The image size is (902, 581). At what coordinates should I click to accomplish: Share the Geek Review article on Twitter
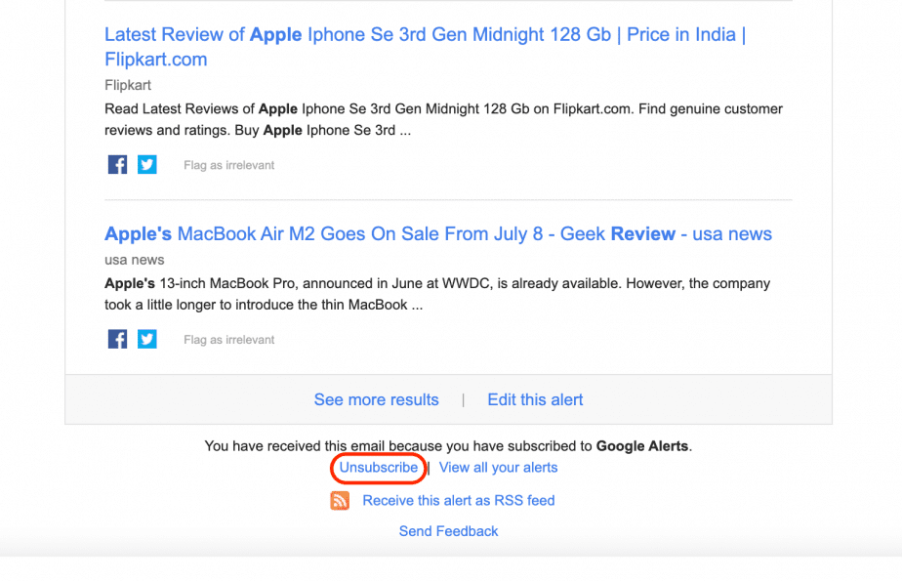click(x=146, y=339)
